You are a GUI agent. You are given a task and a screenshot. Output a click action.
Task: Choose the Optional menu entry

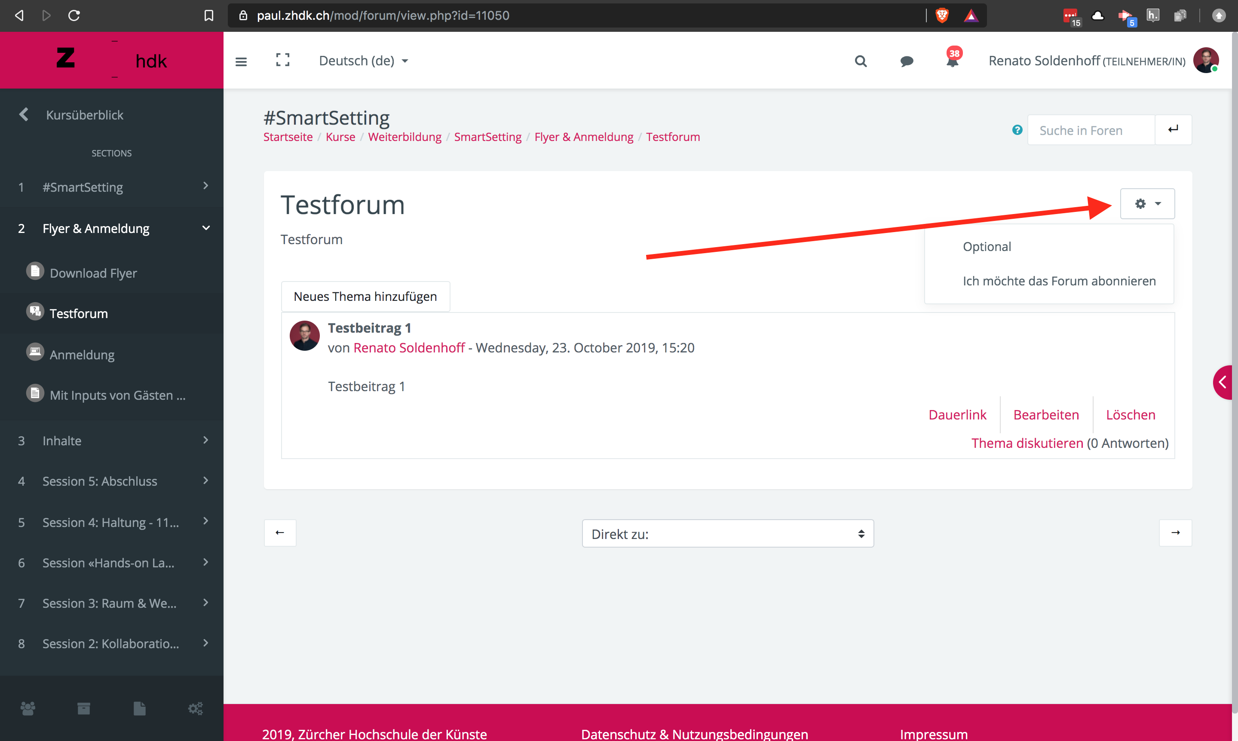[987, 247]
